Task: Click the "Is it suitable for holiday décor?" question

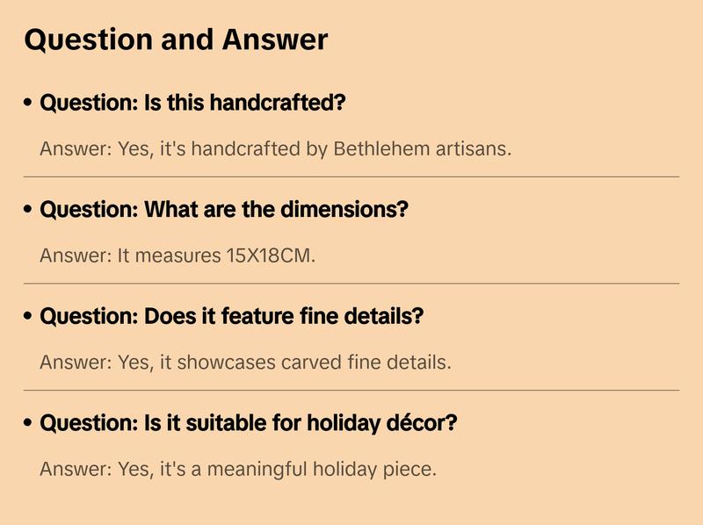Action: 249,423
